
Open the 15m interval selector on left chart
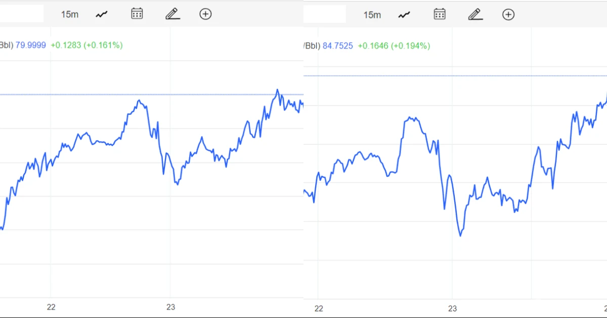point(69,14)
